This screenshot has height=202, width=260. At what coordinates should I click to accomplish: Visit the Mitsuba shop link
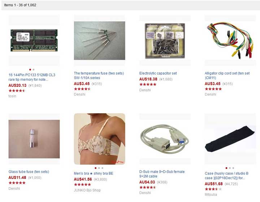coord(211,194)
